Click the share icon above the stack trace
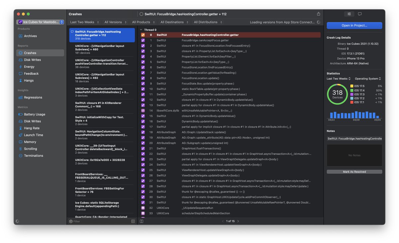The width and height of the screenshot is (399, 243). coord(319,14)
